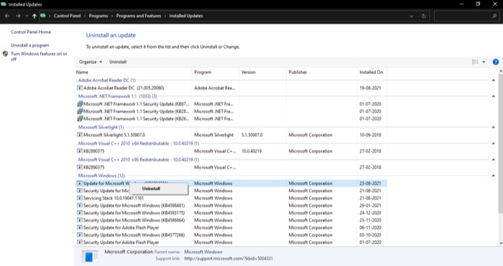Viewport: 503px width, 266px height.
Task: Click icon of Servicing Stack 10.0.19041.1161
Action: tap(80, 198)
